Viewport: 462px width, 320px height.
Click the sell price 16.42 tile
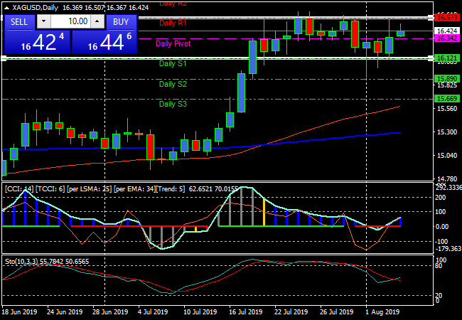tap(37, 42)
